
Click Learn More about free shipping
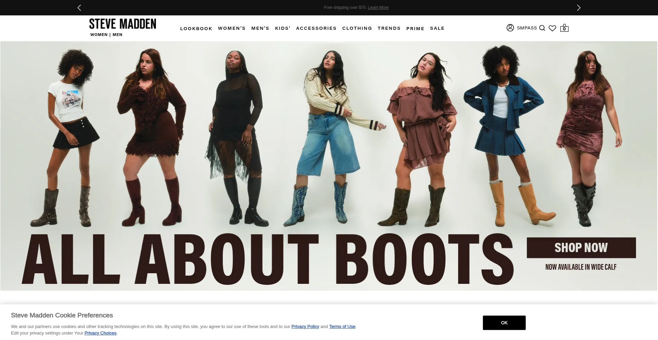click(378, 8)
